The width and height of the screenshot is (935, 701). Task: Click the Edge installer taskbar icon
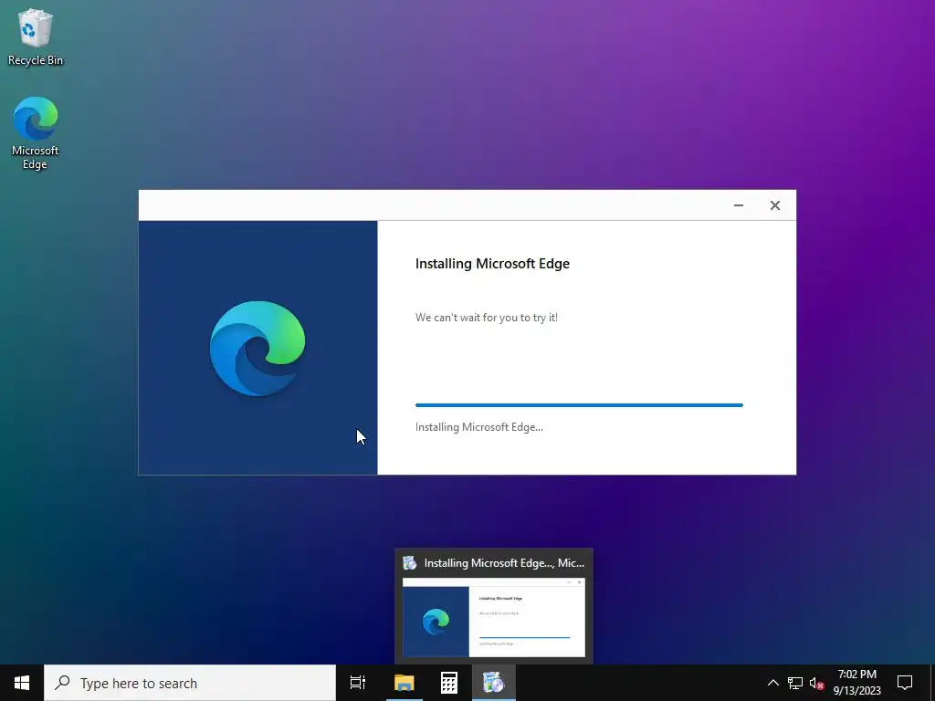click(x=494, y=683)
